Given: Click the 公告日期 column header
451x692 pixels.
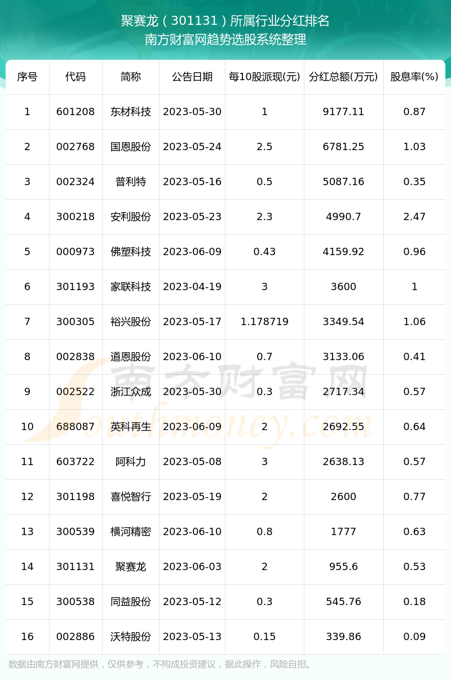Looking at the screenshot, I should tap(192, 77).
